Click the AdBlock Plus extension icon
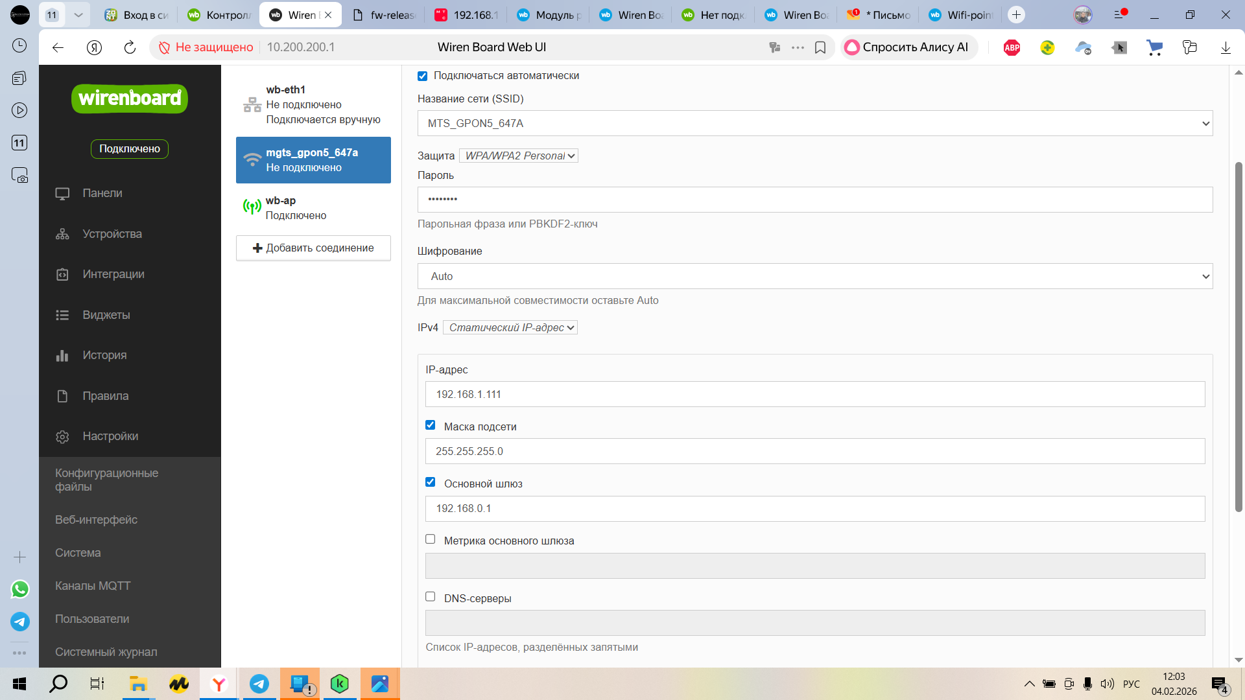The image size is (1245, 700). click(x=1012, y=47)
